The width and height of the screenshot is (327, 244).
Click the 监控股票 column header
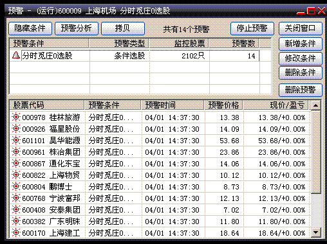point(179,44)
